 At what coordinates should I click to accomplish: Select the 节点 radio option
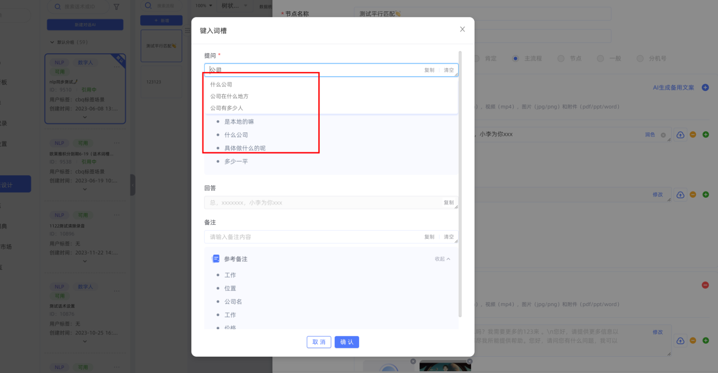tap(561, 58)
